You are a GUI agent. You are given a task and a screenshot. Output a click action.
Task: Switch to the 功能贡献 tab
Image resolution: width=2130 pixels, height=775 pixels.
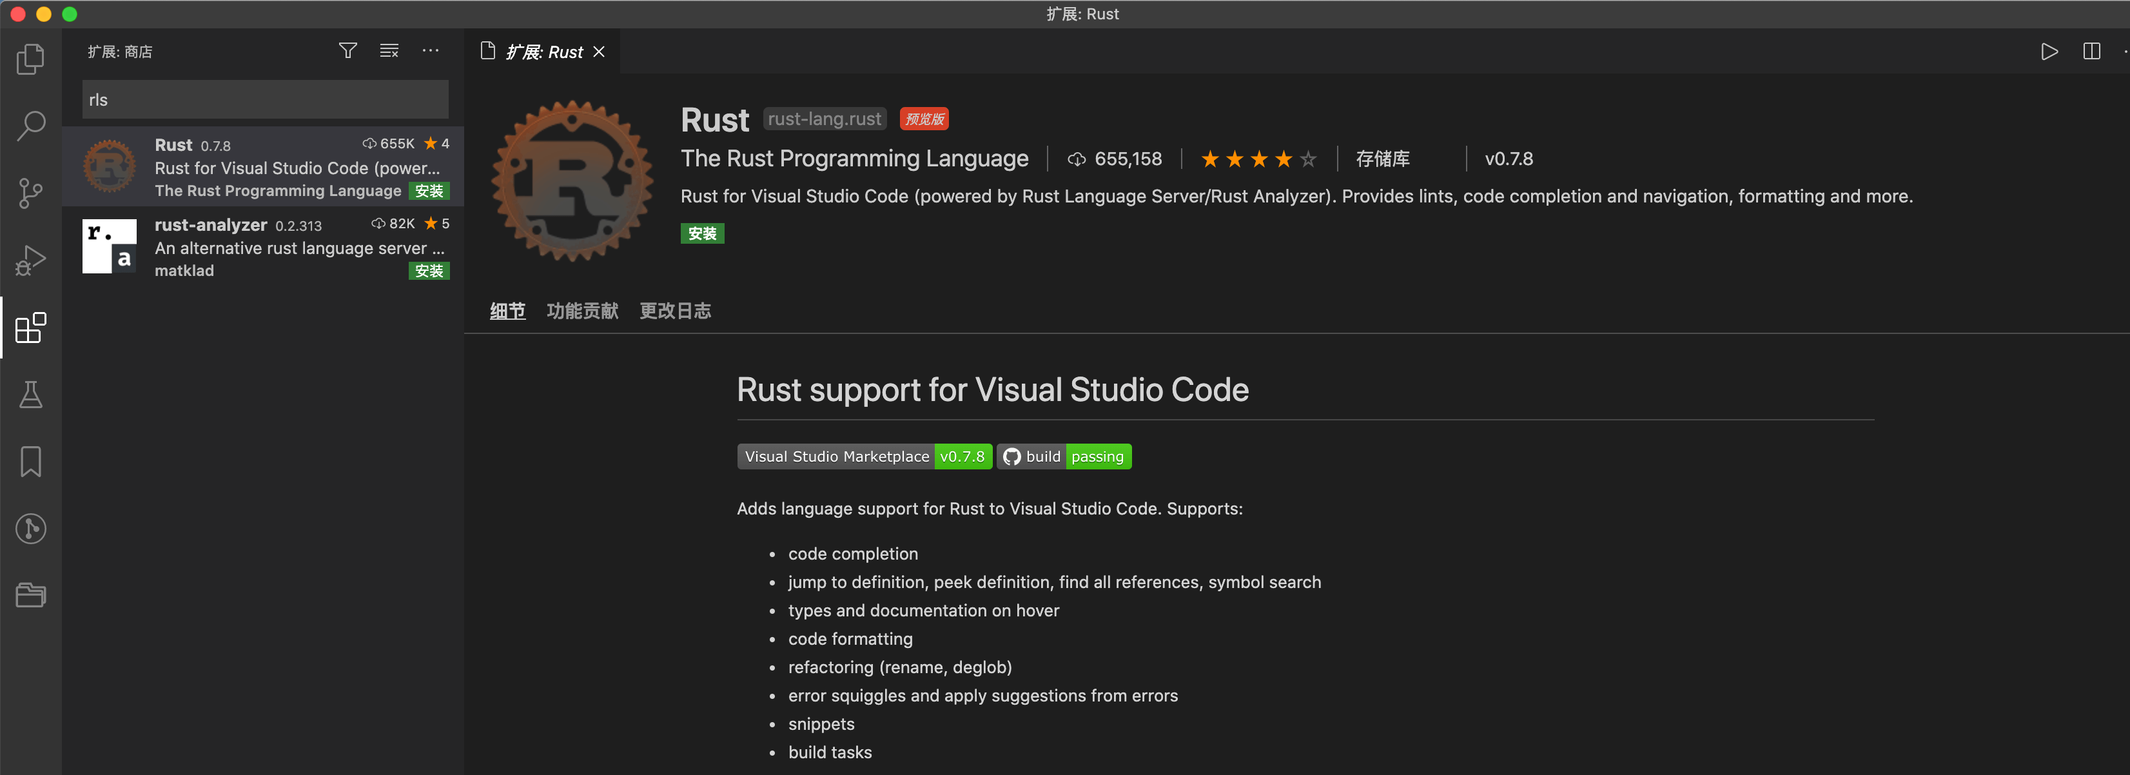pyautogui.click(x=582, y=311)
